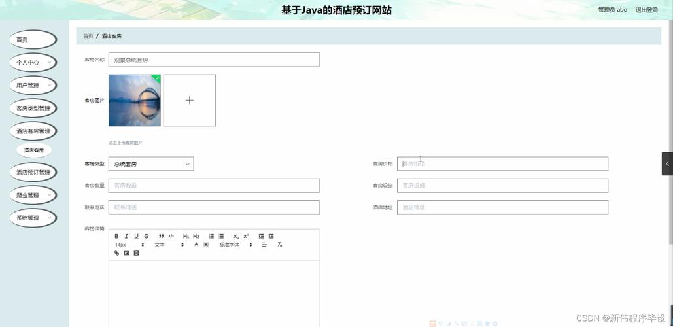Image resolution: width=673 pixels, height=327 pixels.
Task: Apply Heading 2 style
Action: (x=196, y=236)
